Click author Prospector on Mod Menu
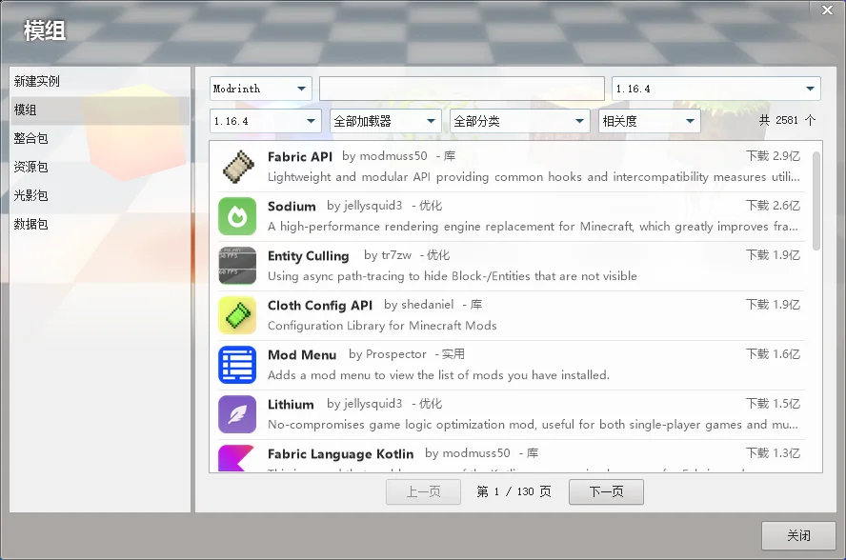 [396, 354]
